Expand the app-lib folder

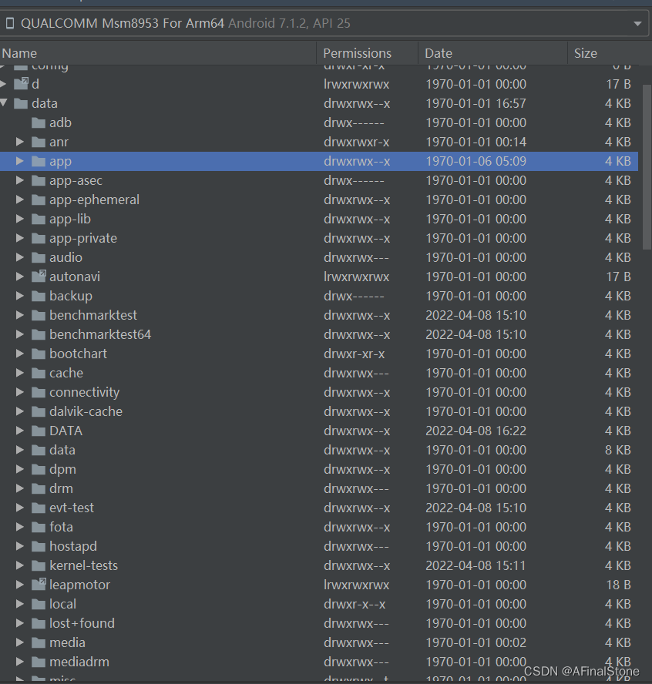click(x=19, y=219)
